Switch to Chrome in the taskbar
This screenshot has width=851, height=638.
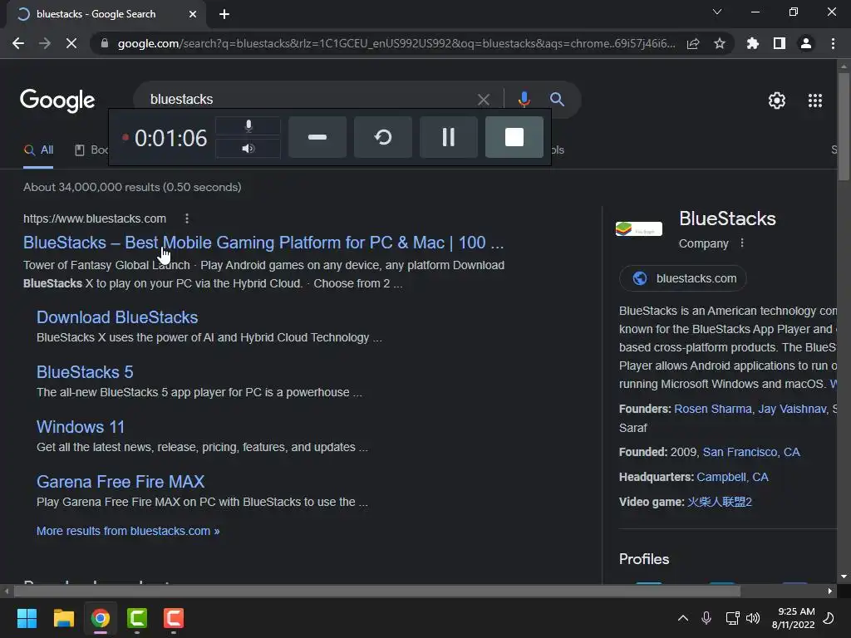pos(101,618)
